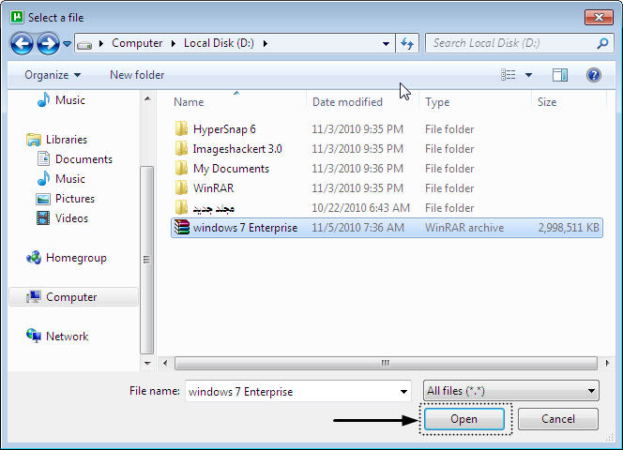Viewport: 623px width, 450px height.
Task: Click the Libraries icon in sidebar
Action: tap(34, 140)
